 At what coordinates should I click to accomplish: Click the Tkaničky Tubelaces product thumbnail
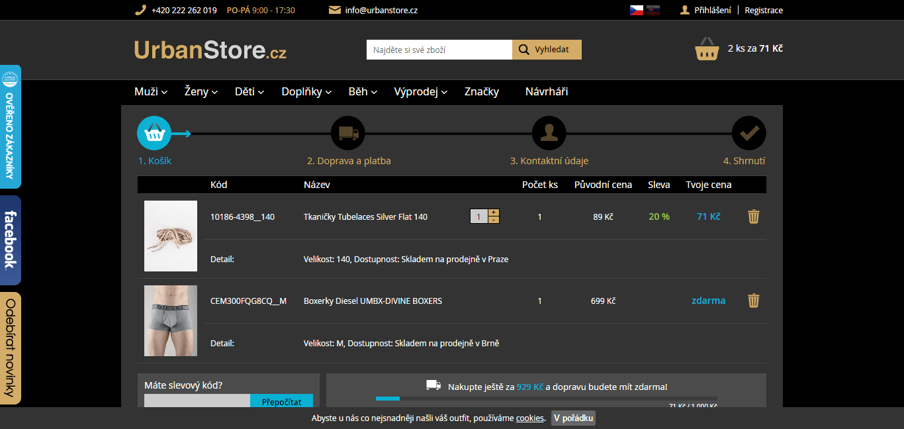(x=171, y=236)
